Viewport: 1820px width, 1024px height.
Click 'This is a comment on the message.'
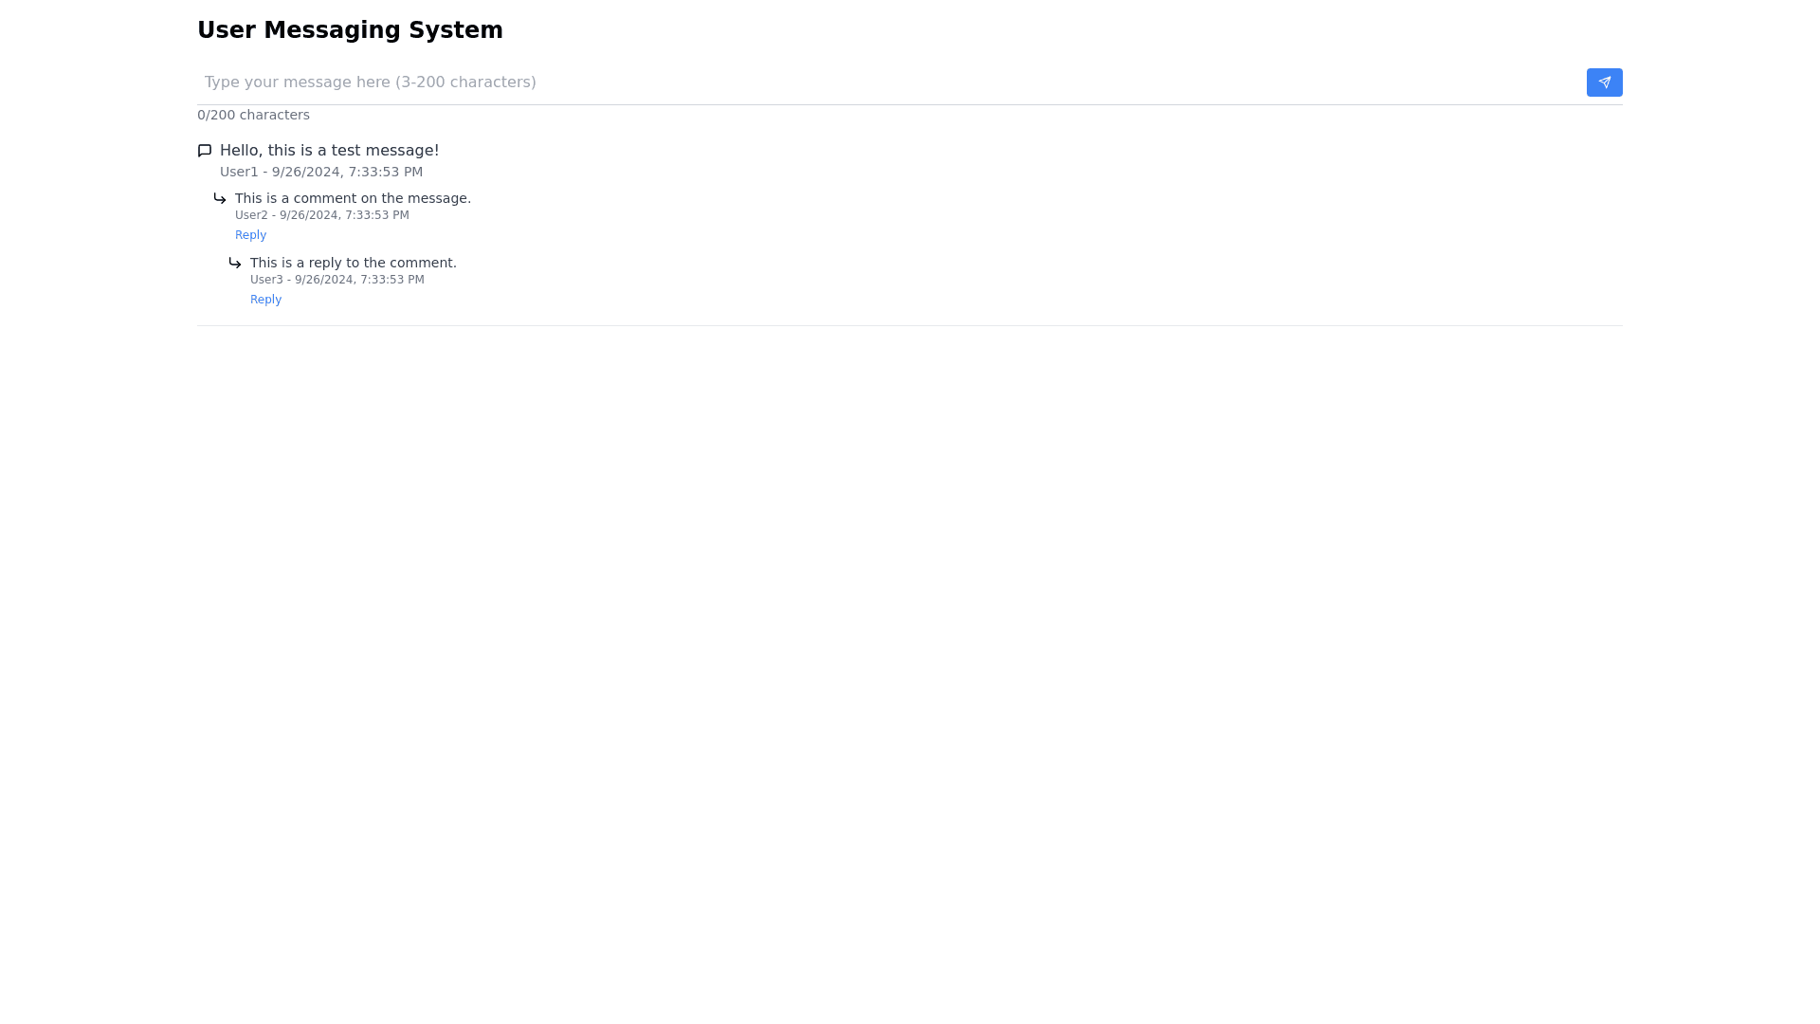(x=353, y=198)
